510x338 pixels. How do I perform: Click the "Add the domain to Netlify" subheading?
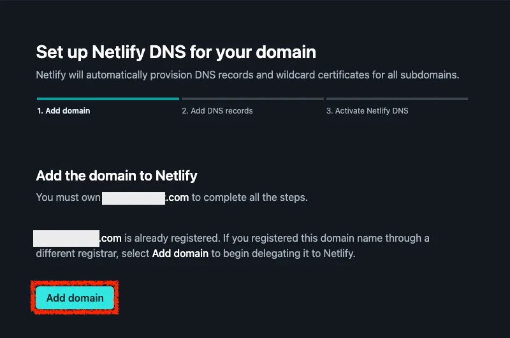pyautogui.click(x=117, y=175)
